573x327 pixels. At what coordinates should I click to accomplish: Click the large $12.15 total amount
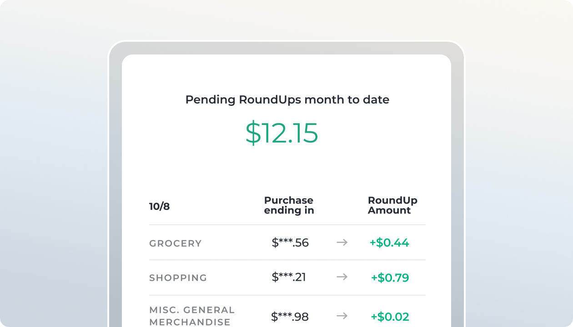tap(282, 133)
